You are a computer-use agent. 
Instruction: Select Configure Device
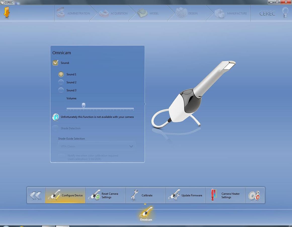pos(65,195)
